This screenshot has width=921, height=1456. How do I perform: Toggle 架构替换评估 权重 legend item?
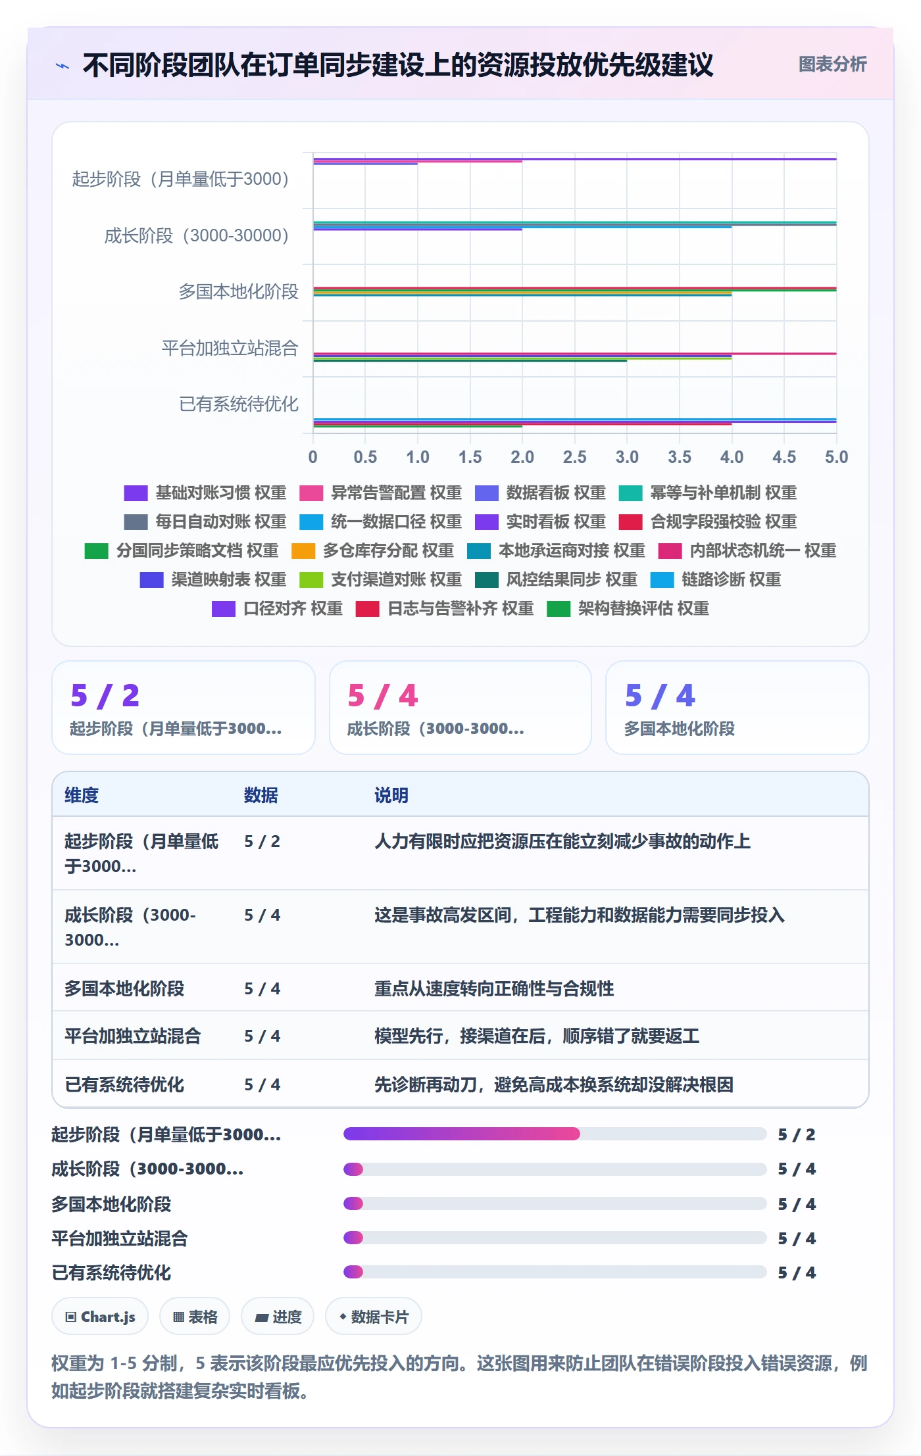pyautogui.click(x=628, y=608)
